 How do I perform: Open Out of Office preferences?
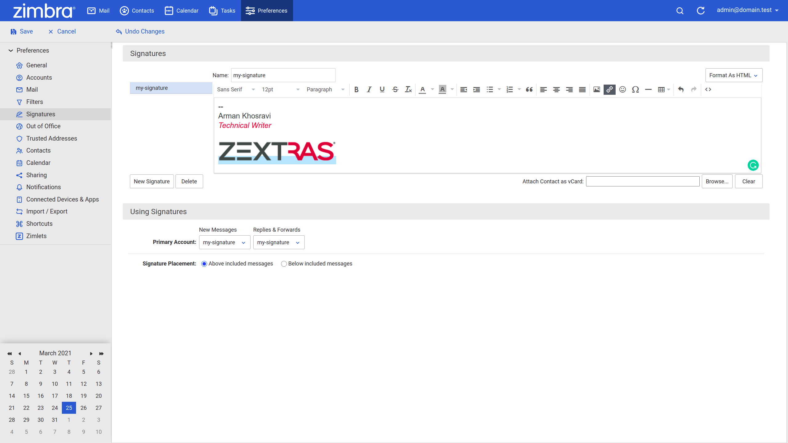[x=43, y=126]
